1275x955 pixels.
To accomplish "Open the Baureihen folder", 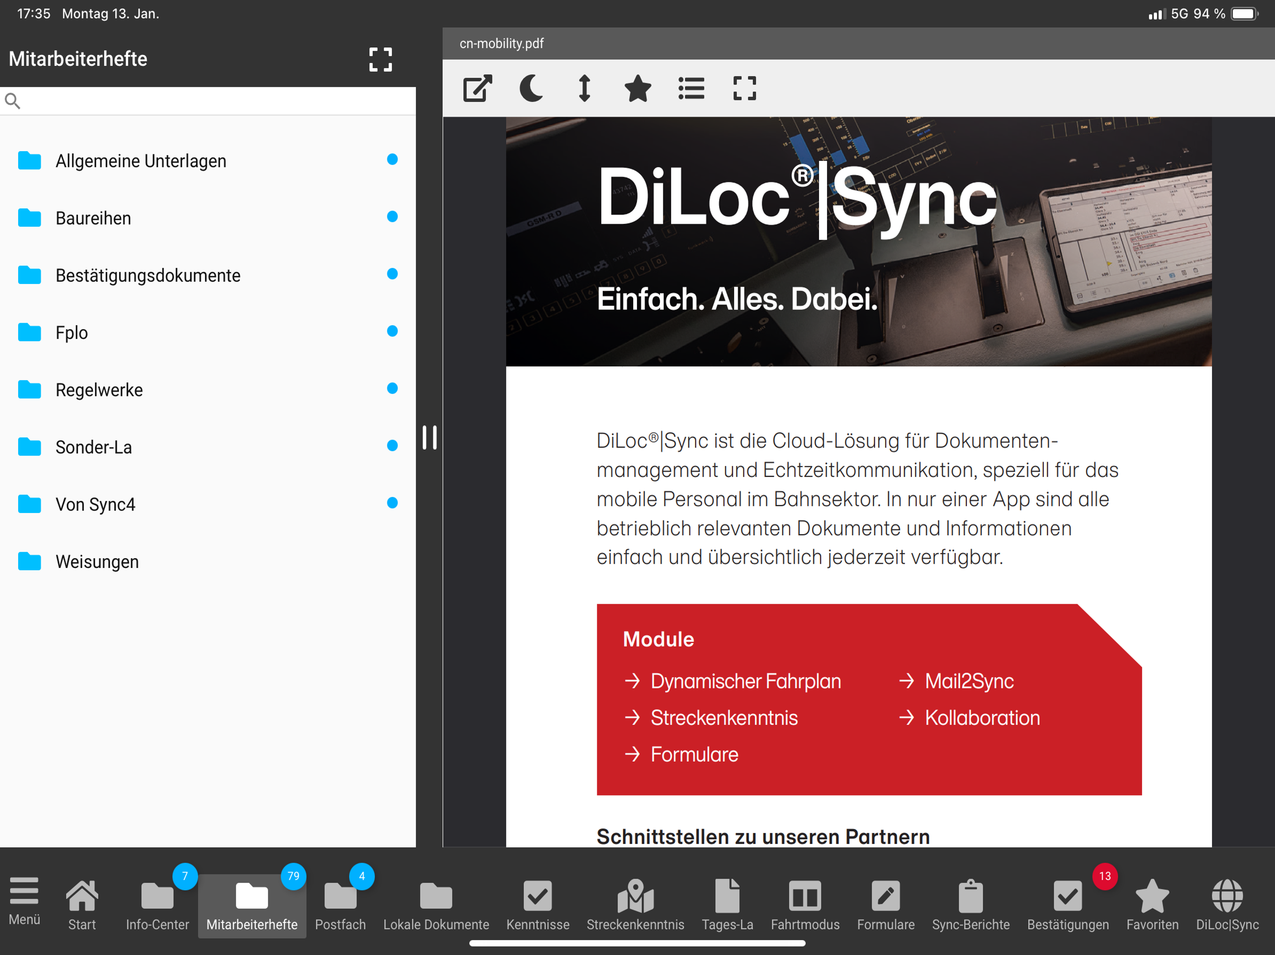I will click(208, 218).
